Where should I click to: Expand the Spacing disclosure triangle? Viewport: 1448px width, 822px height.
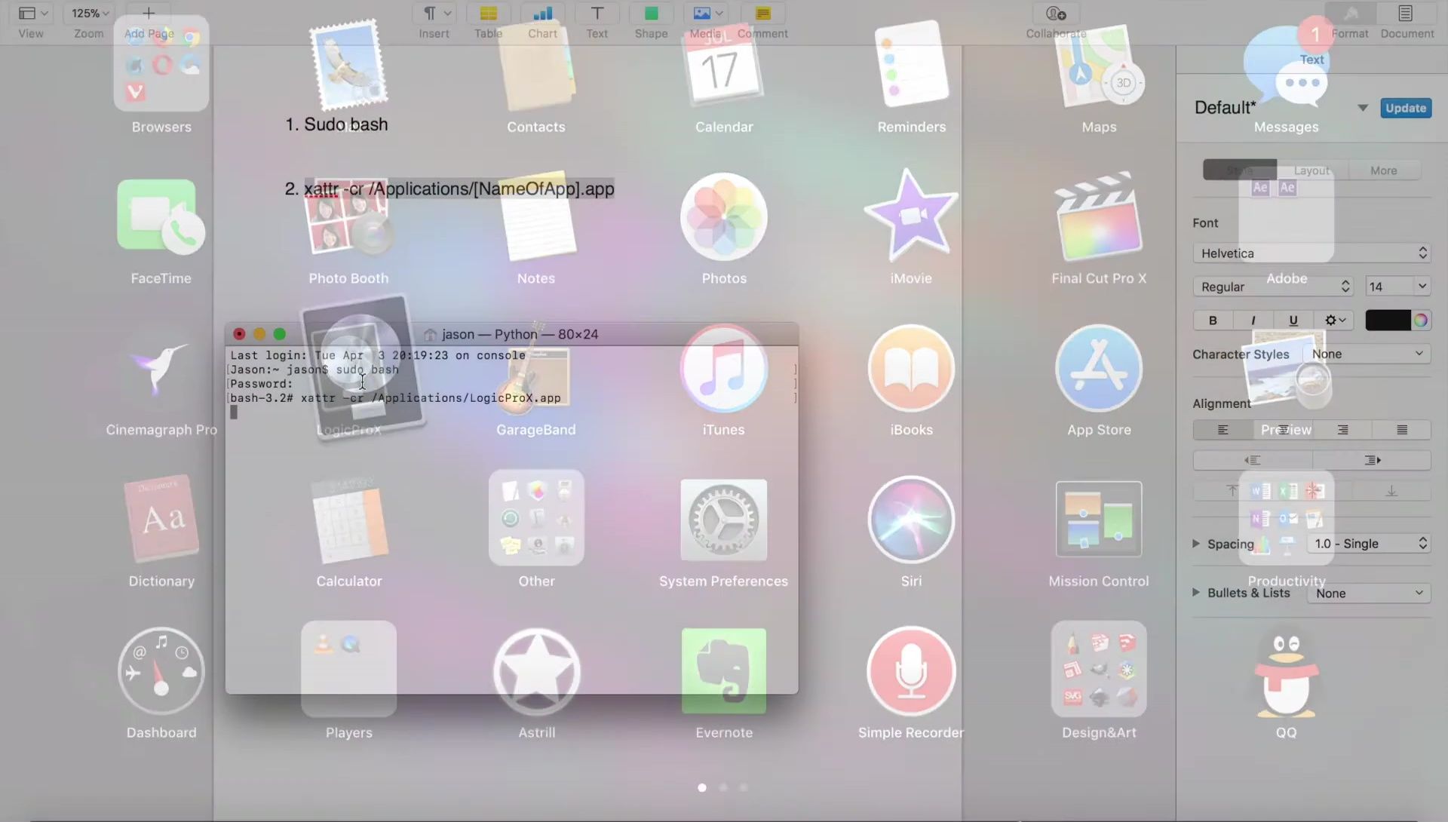click(x=1196, y=544)
